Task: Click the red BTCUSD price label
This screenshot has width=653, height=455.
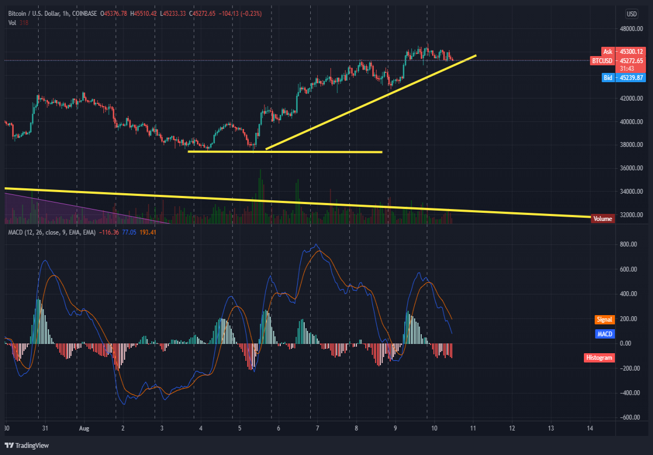Action: click(x=602, y=60)
